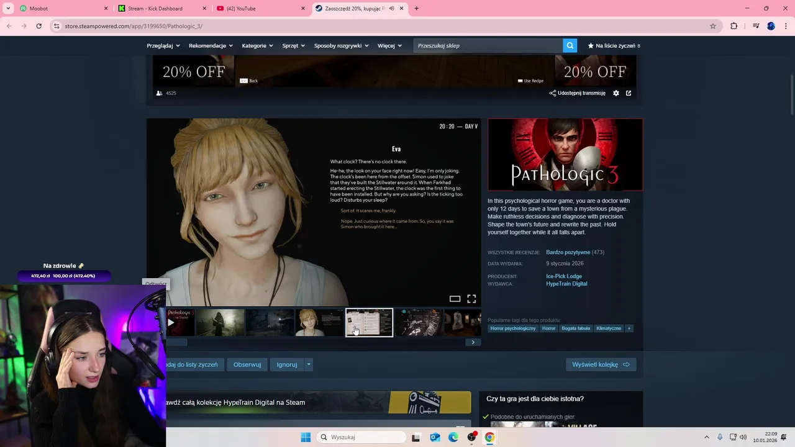Viewport: 795px width, 447px height.
Task: Open the Chrome extensions puzzle icon
Action: pyautogui.click(x=734, y=26)
